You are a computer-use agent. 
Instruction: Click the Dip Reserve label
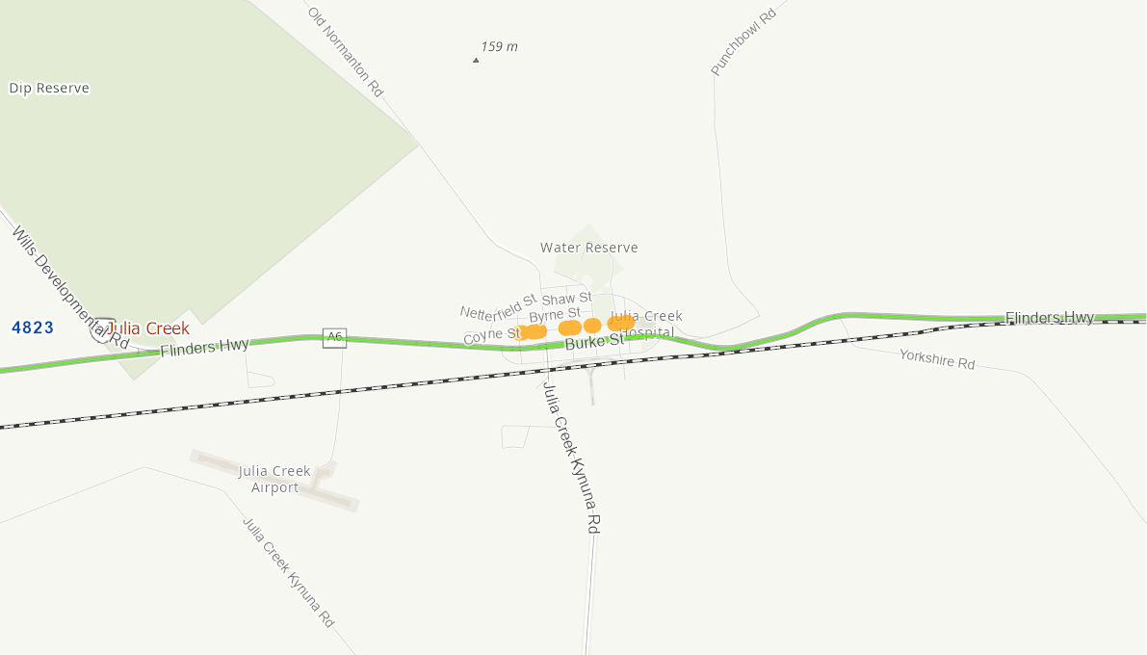[x=49, y=88]
